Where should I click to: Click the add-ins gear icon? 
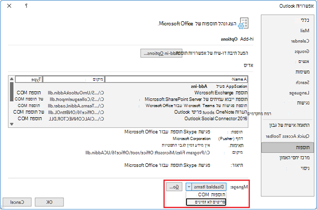(x=243, y=23)
